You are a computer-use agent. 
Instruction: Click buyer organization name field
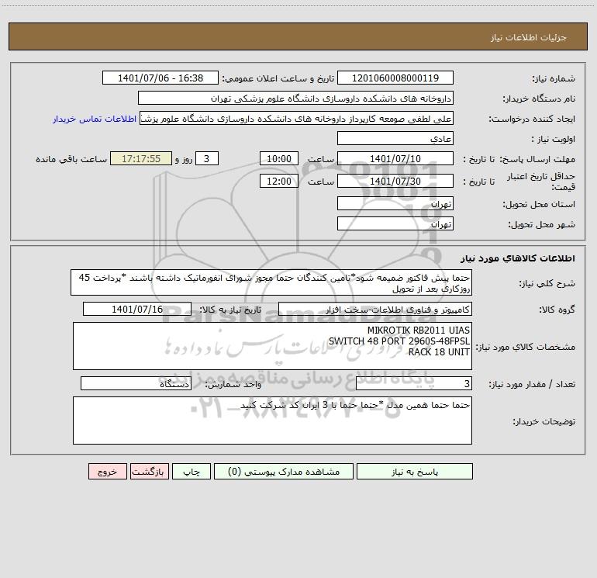click(295, 98)
